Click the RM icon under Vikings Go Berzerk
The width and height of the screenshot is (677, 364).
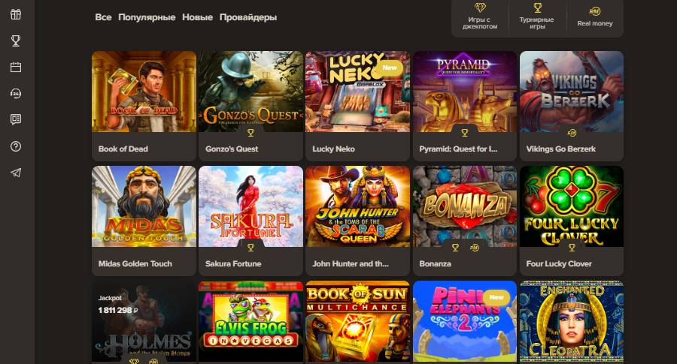pos(572,133)
